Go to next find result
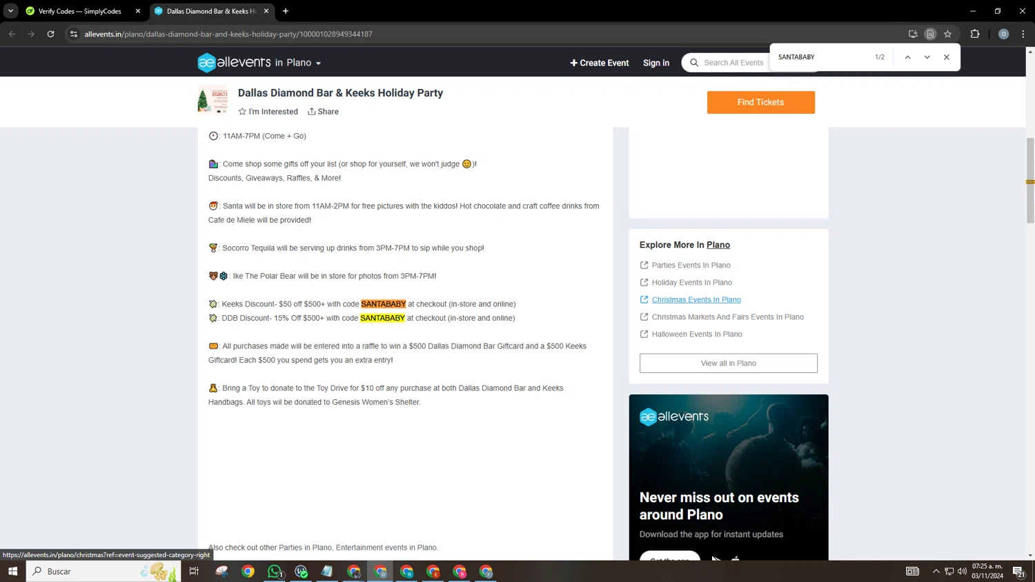The width and height of the screenshot is (1035, 582). (x=927, y=57)
